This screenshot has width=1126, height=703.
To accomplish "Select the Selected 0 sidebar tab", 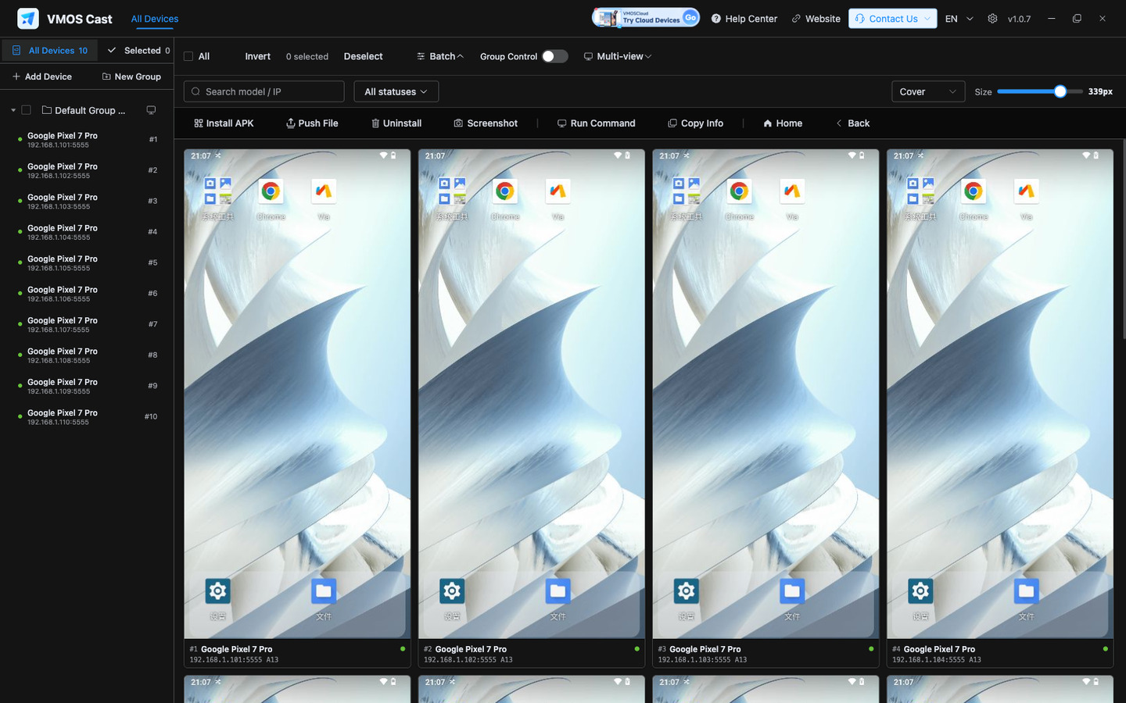I will tap(138, 50).
